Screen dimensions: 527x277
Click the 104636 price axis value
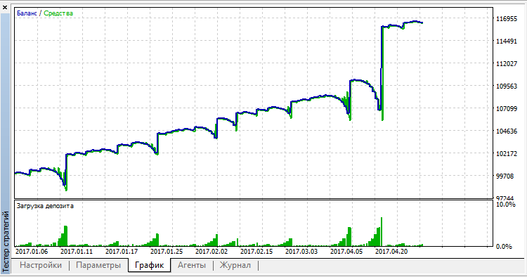[507, 131]
